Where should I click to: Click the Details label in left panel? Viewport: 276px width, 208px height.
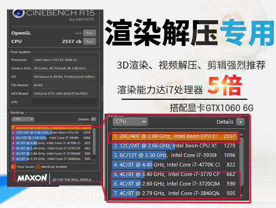84,119
